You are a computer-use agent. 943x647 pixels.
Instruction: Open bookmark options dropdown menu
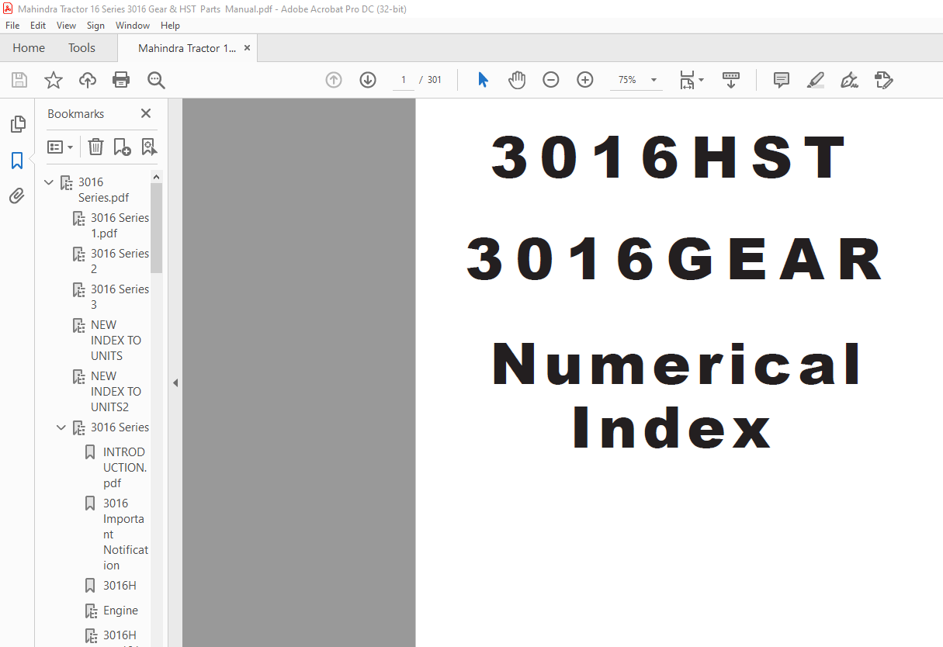(60, 147)
